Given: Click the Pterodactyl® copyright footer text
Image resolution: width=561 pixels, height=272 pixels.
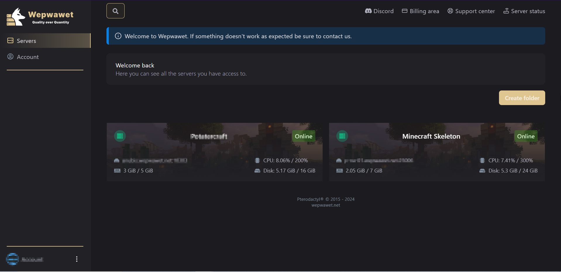Looking at the screenshot, I should click(326, 199).
